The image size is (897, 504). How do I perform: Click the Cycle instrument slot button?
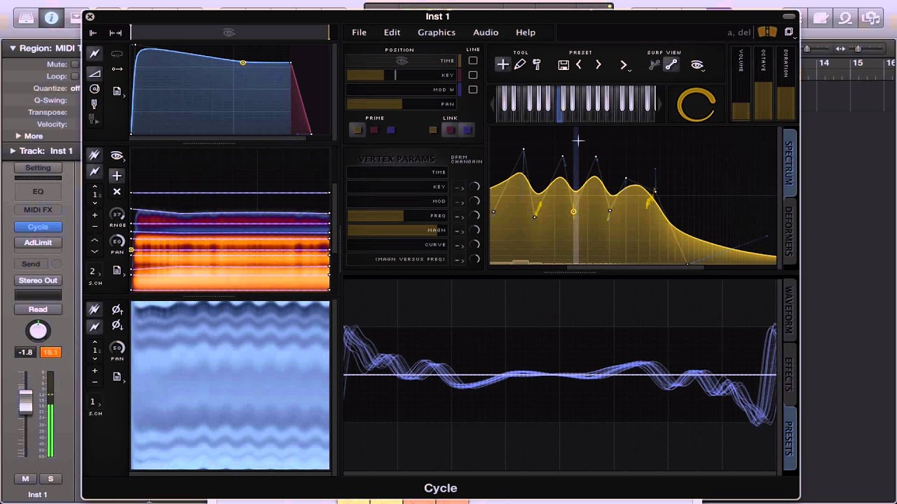[x=38, y=227]
